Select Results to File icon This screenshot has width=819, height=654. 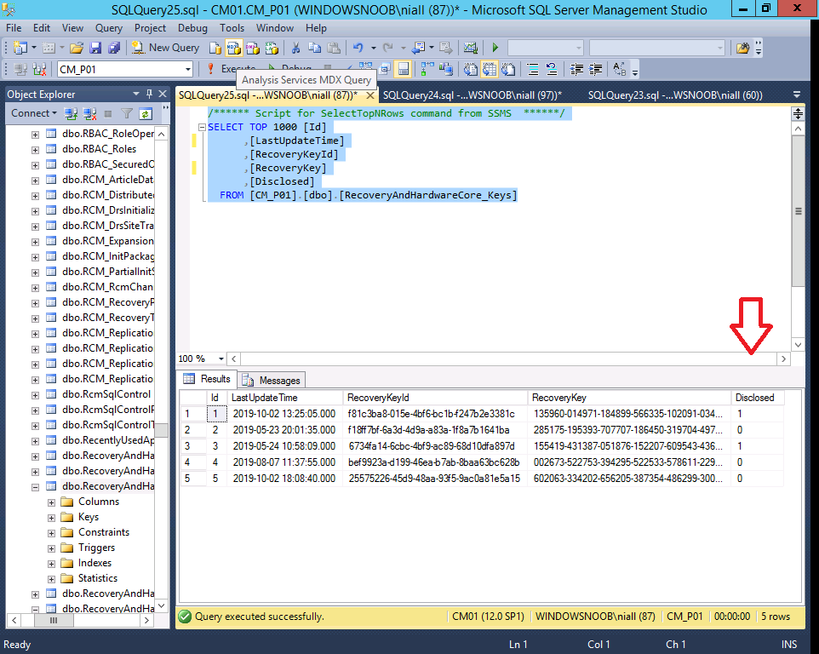(x=508, y=69)
